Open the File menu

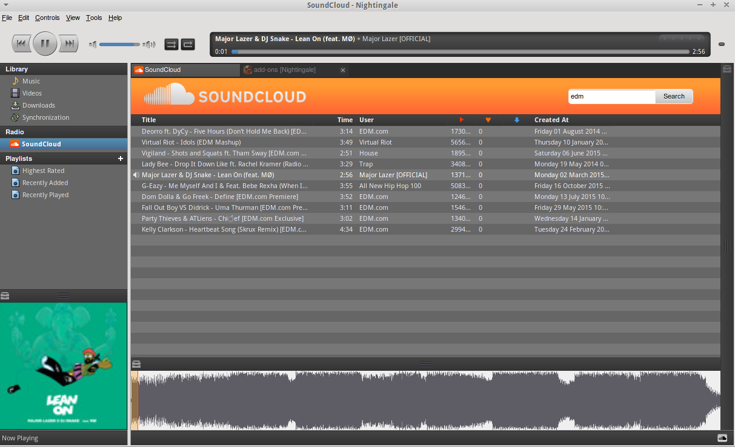(x=7, y=18)
